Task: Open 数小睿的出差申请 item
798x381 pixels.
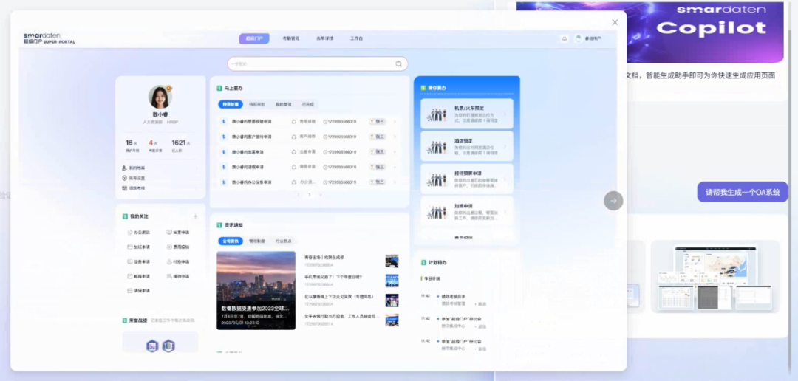Action: (x=248, y=152)
